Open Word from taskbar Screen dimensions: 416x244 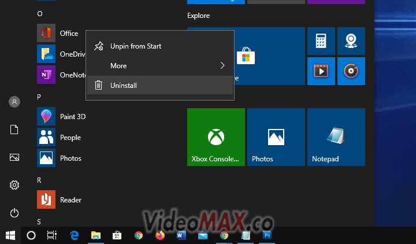(181, 235)
